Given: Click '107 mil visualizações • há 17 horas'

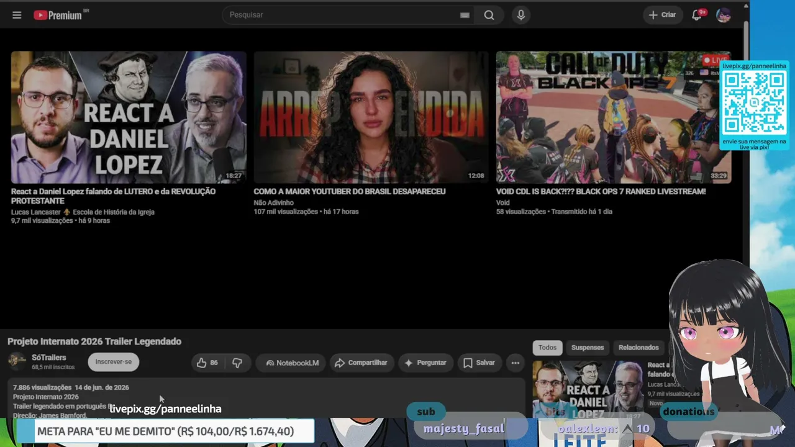Looking at the screenshot, I should point(306,212).
